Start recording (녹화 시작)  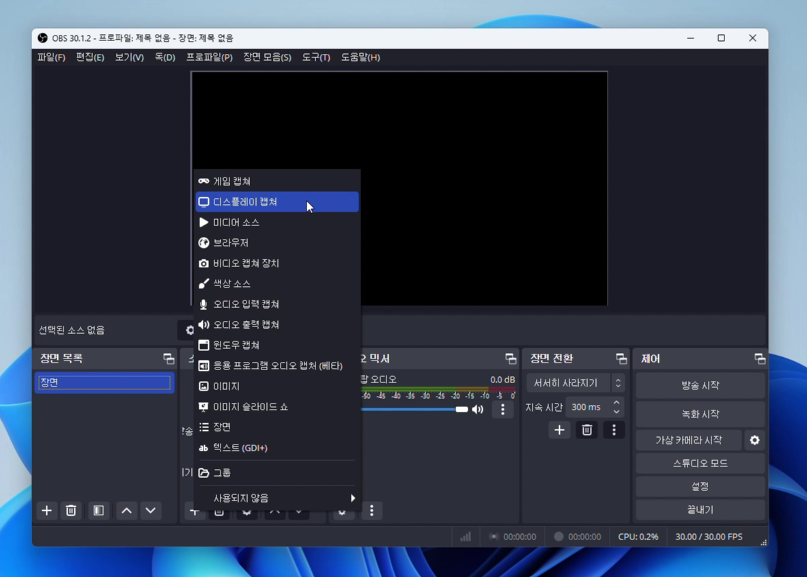pyautogui.click(x=700, y=414)
